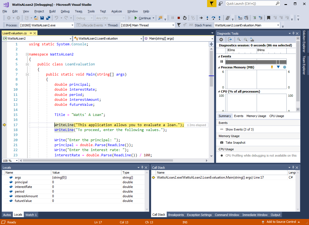
Task: Comment out the selected lines icon
Action: coord(254,18)
